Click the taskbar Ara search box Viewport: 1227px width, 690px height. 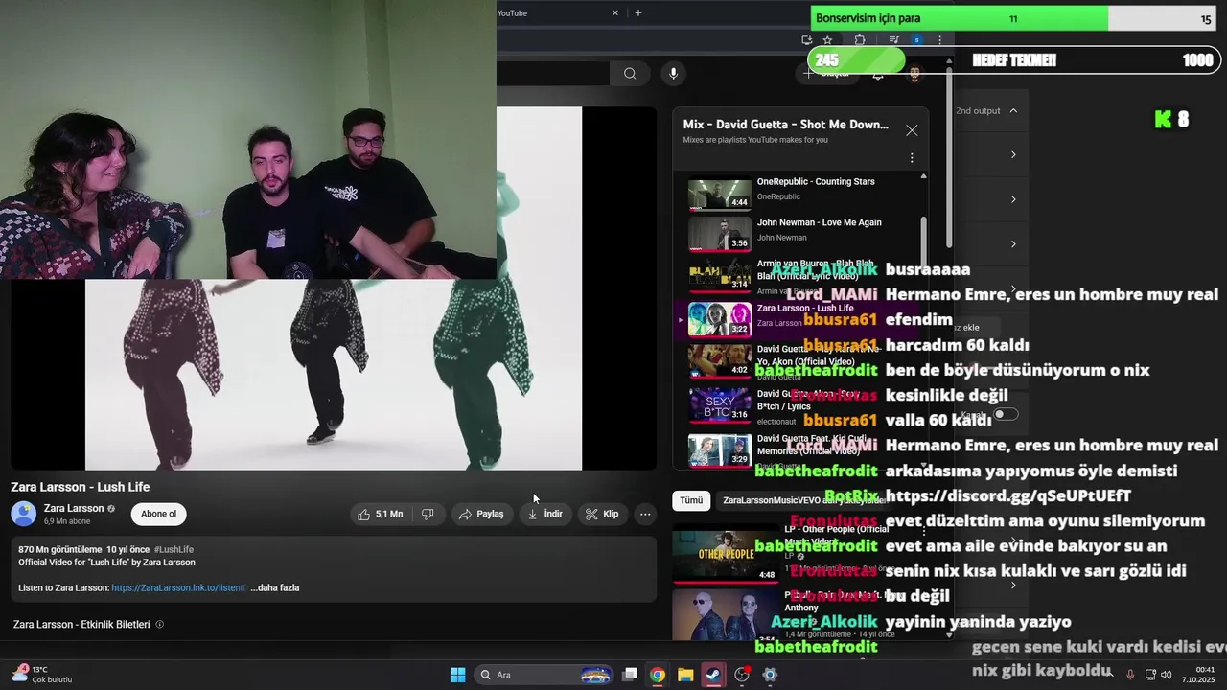[544, 675]
